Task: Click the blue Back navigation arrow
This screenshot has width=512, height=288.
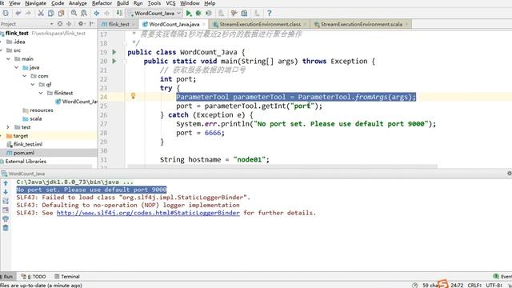Action: 97,14
